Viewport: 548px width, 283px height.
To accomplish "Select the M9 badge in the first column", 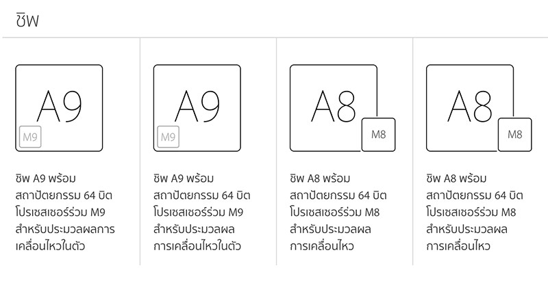I will (31, 136).
